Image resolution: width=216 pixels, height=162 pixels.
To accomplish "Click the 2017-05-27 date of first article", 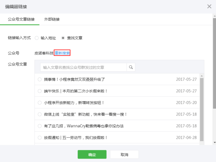I will 186,79.
